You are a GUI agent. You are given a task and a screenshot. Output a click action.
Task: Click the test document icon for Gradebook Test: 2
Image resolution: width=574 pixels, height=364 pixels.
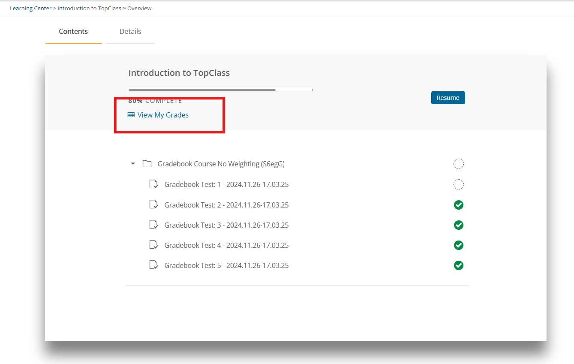pos(153,205)
